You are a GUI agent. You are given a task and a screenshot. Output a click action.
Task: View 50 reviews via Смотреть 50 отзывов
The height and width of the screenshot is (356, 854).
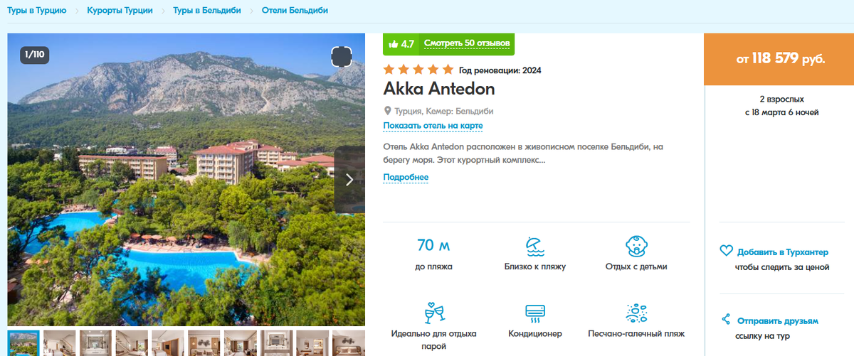[x=467, y=43]
